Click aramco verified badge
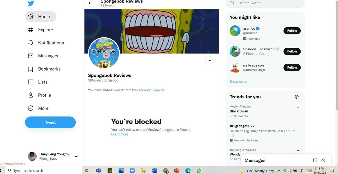This screenshot has height=174, width=338. [258, 28]
